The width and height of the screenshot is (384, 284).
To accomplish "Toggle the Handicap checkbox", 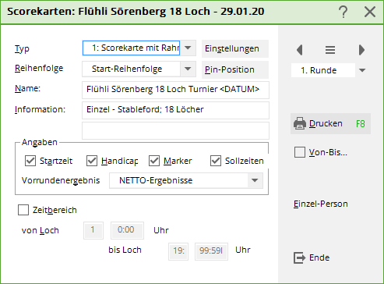I will [92, 161].
